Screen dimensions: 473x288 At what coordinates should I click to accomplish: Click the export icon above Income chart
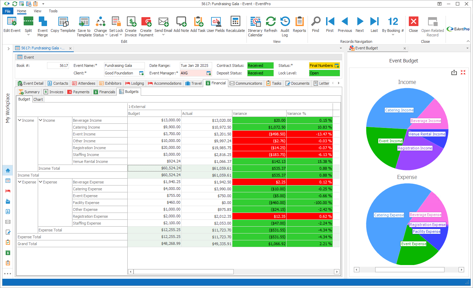[454, 72]
